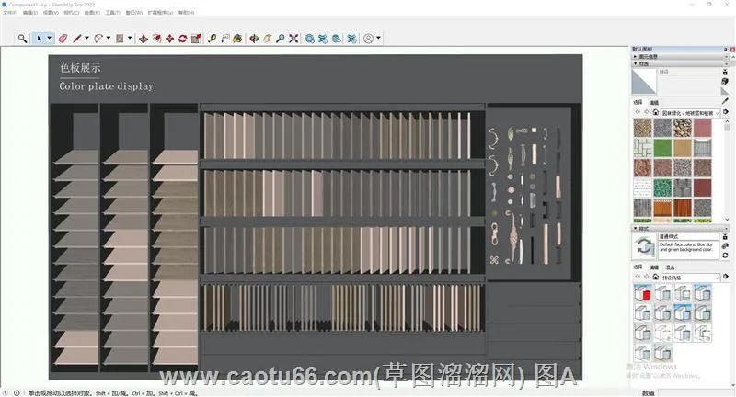Toggle auto-hide pin on default tray

[726, 50]
